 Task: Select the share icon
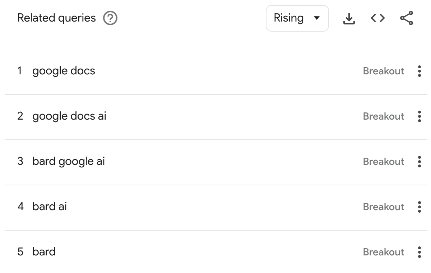pos(406,18)
